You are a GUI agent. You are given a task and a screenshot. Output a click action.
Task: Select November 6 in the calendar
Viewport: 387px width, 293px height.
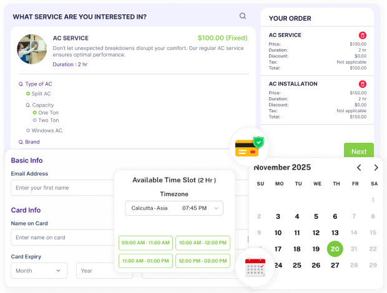335,216
